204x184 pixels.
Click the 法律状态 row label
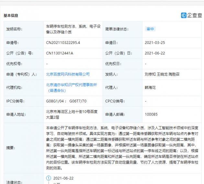point(14,182)
